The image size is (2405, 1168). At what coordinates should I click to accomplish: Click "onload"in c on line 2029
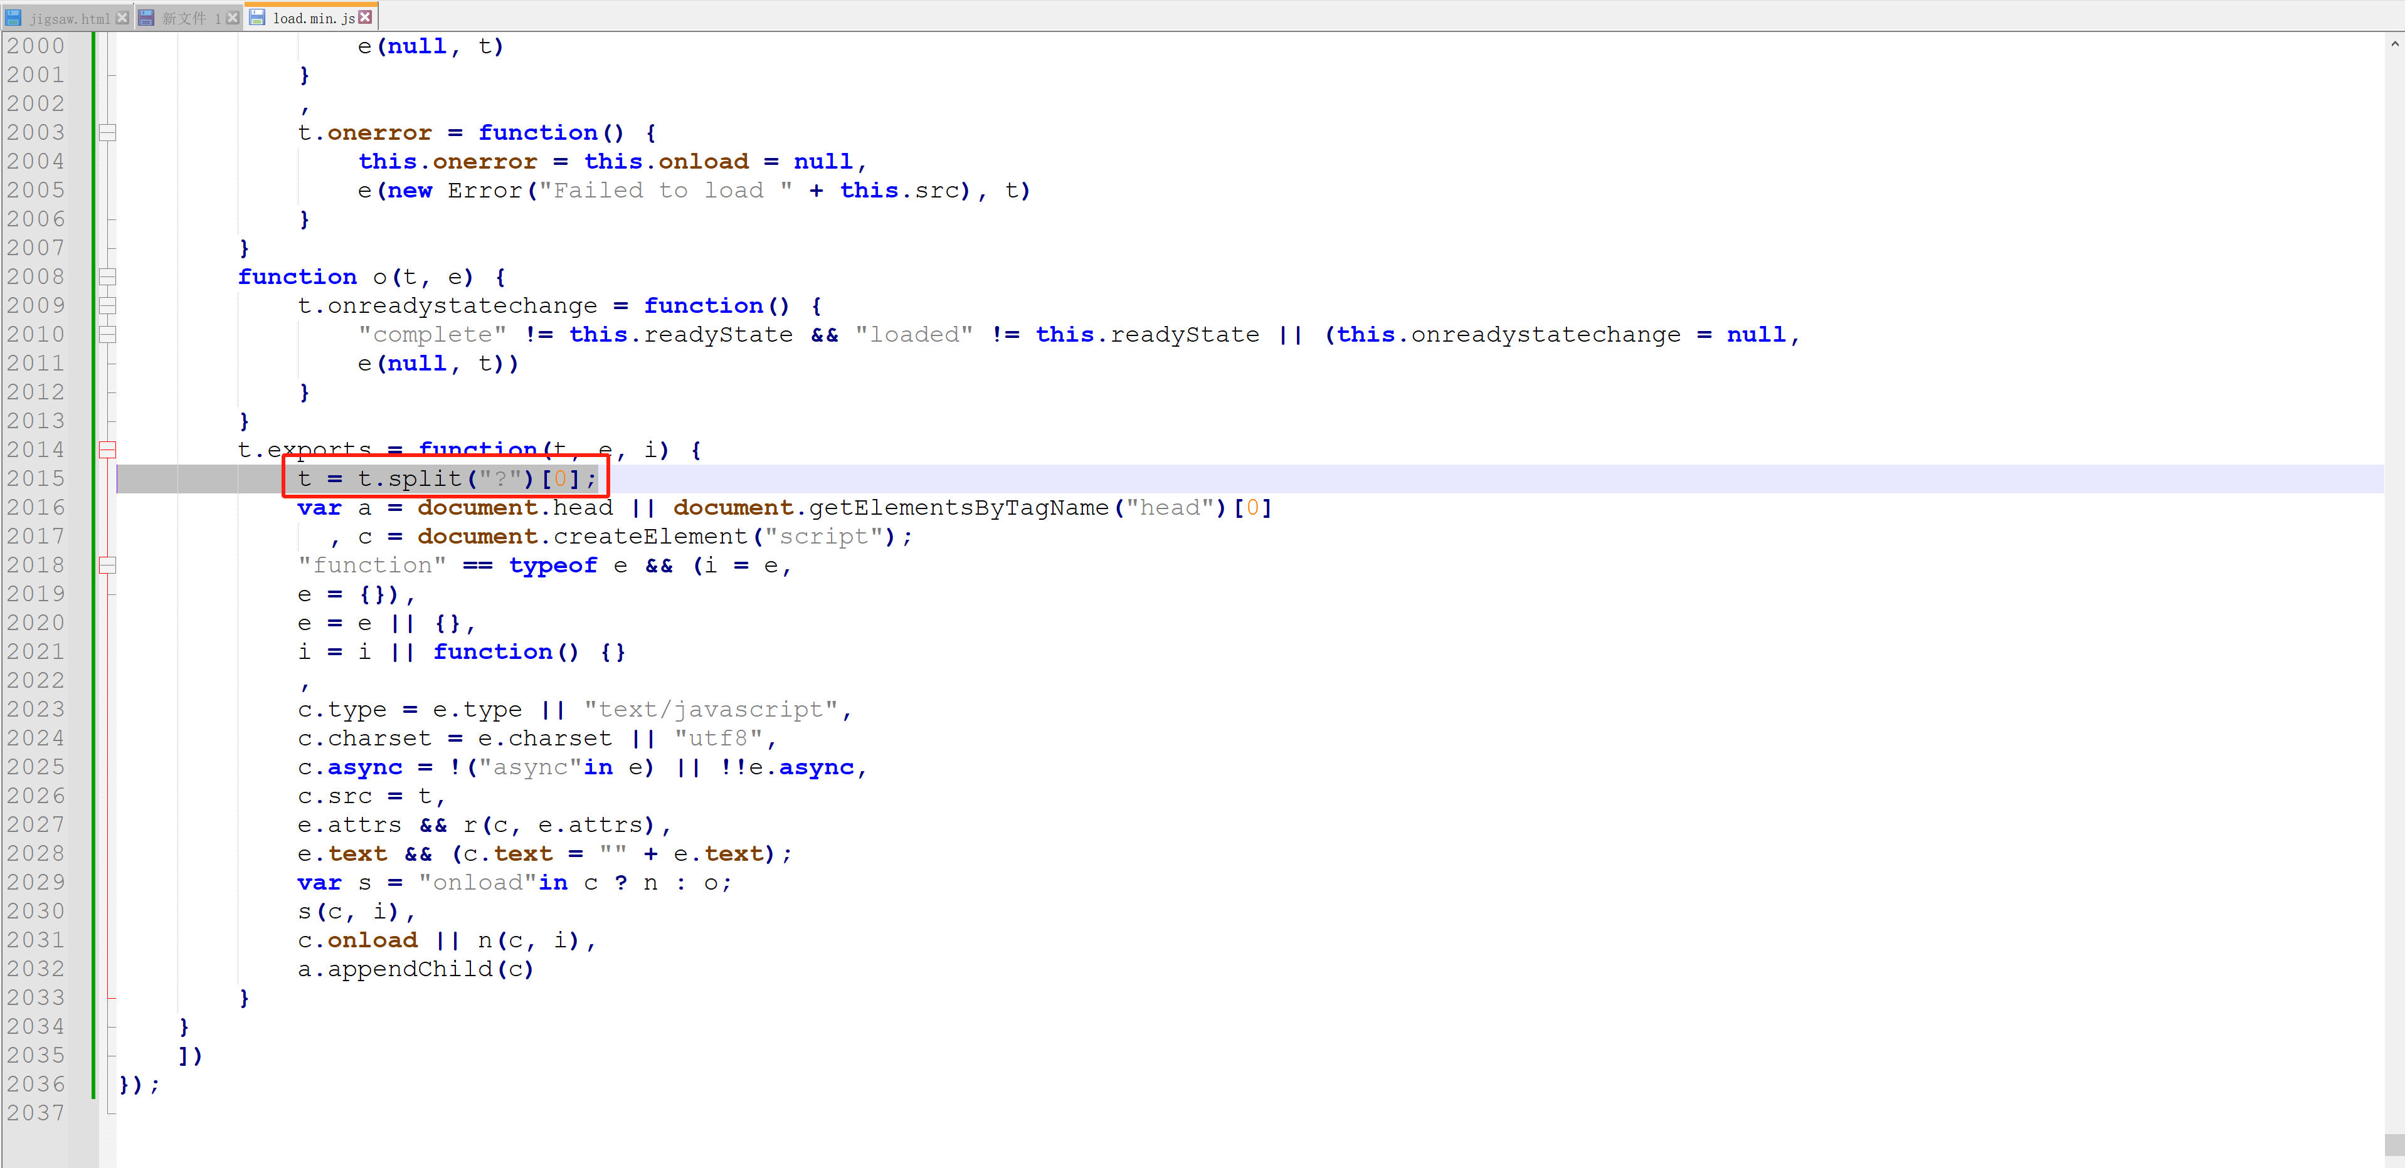click(508, 883)
